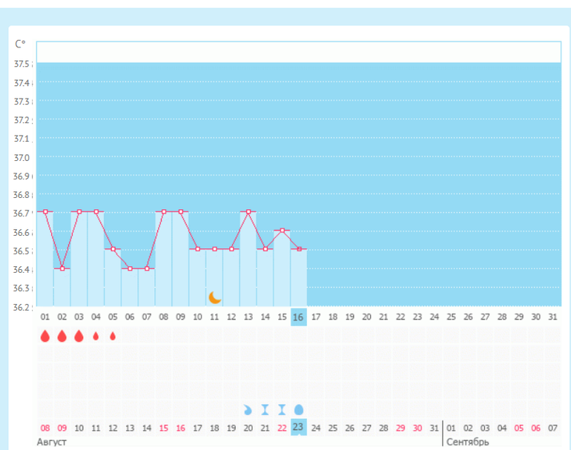Click red calendar date 29
The image size is (571, 450).
[400, 428]
